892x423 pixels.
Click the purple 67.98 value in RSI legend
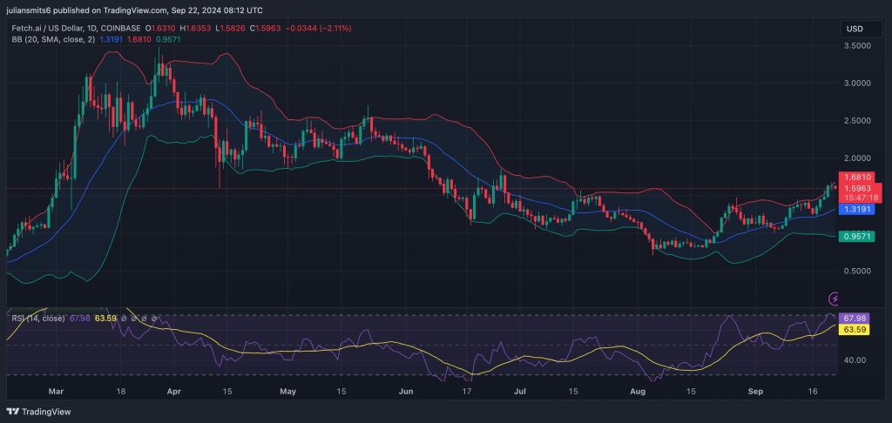[x=79, y=319]
